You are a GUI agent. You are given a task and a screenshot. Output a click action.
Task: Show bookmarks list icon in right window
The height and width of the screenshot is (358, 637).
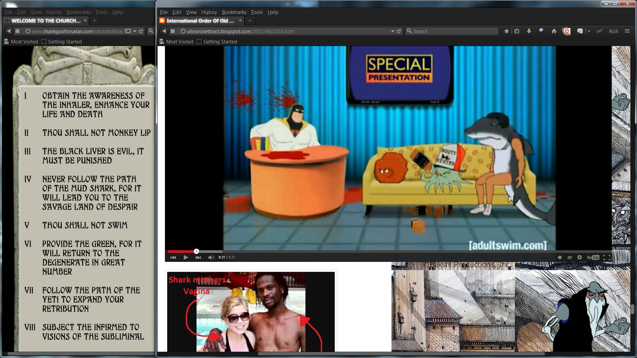pos(517,31)
